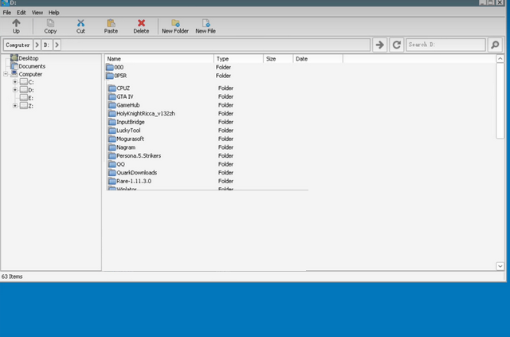
Task: Click the red Delete icon
Action: (x=141, y=24)
